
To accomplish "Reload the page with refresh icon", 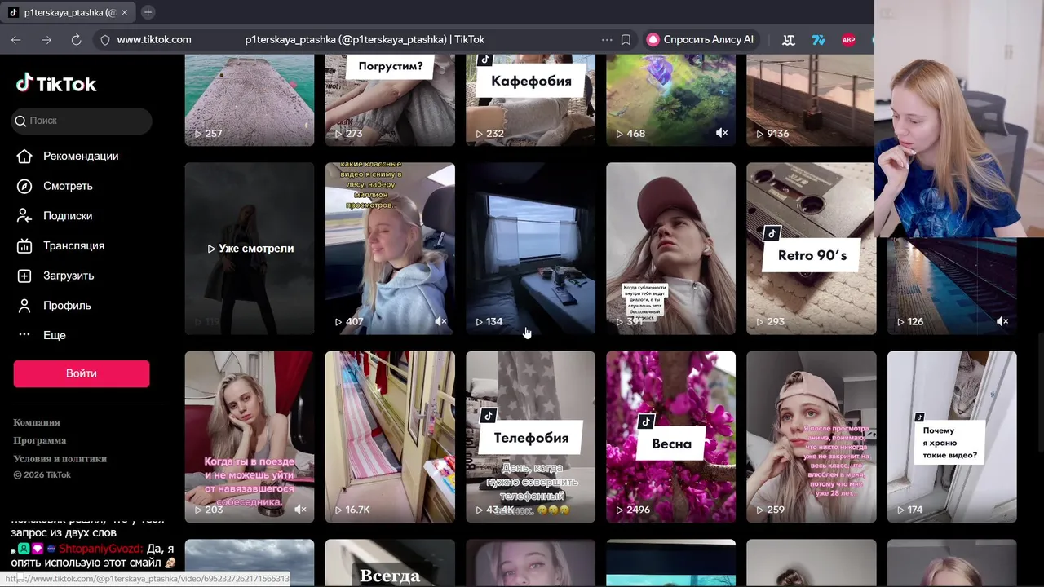I will point(76,39).
